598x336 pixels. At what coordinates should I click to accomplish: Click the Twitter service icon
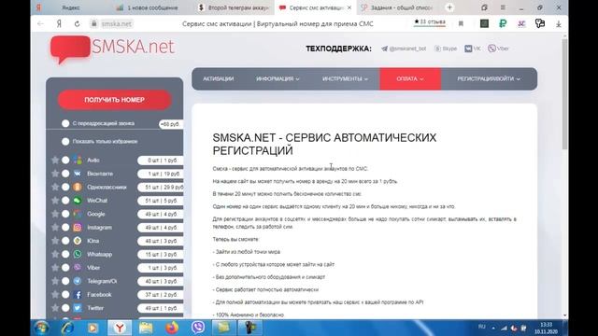point(78,308)
